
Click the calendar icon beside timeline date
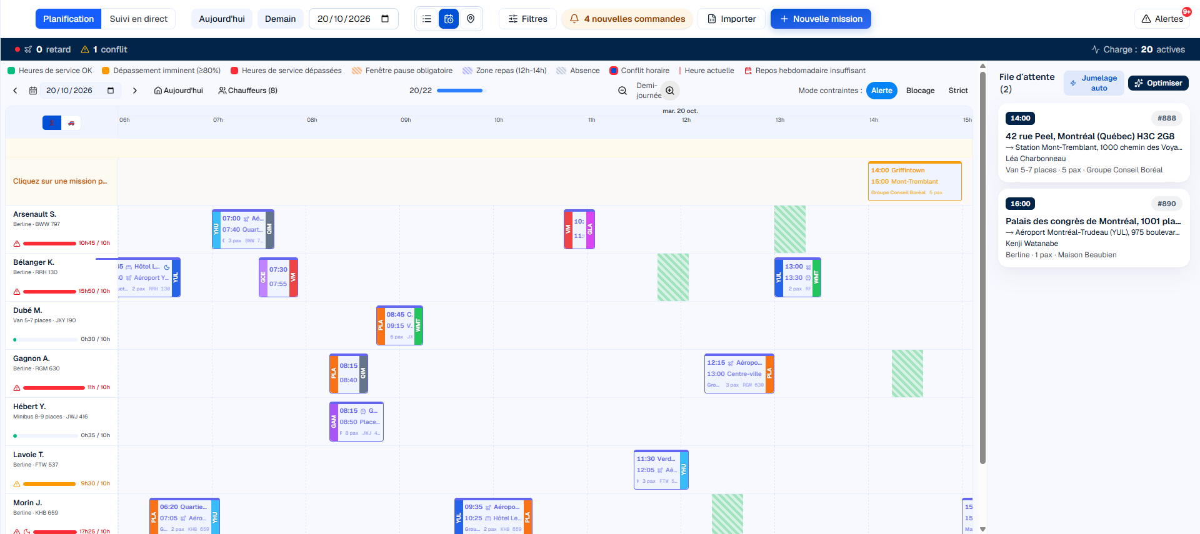click(33, 91)
